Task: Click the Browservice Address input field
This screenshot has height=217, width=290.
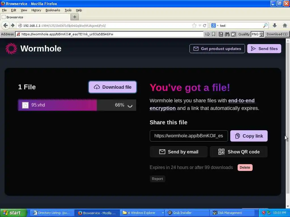Action: point(110,34)
